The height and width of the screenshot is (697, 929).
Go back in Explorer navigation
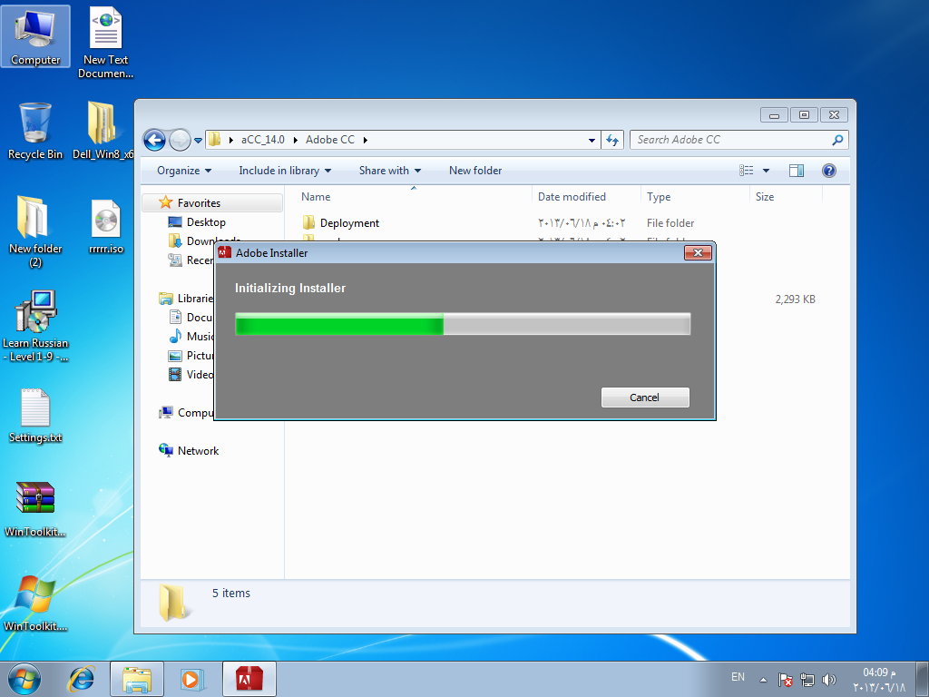coord(154,140)
